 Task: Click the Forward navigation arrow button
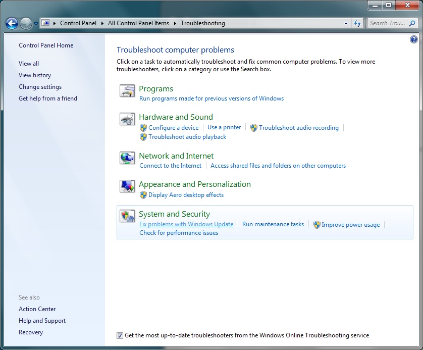26,23
